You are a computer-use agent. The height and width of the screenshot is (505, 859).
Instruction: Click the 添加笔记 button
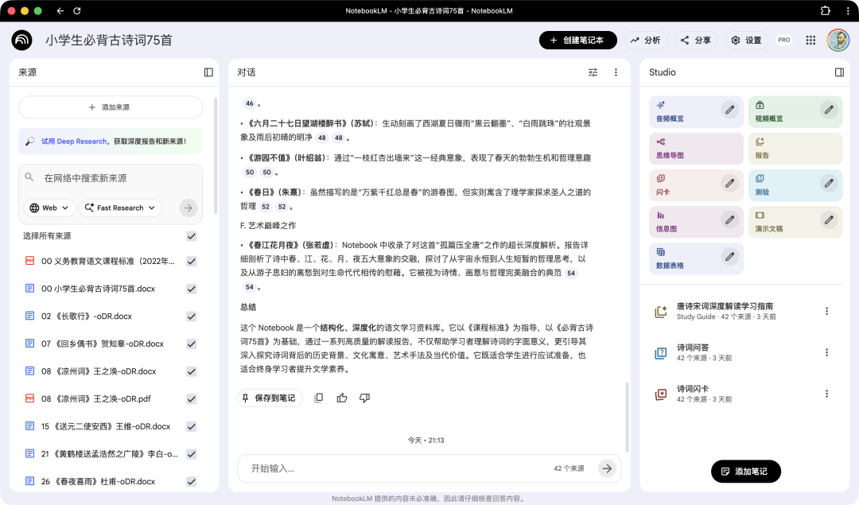coord(745,472)
